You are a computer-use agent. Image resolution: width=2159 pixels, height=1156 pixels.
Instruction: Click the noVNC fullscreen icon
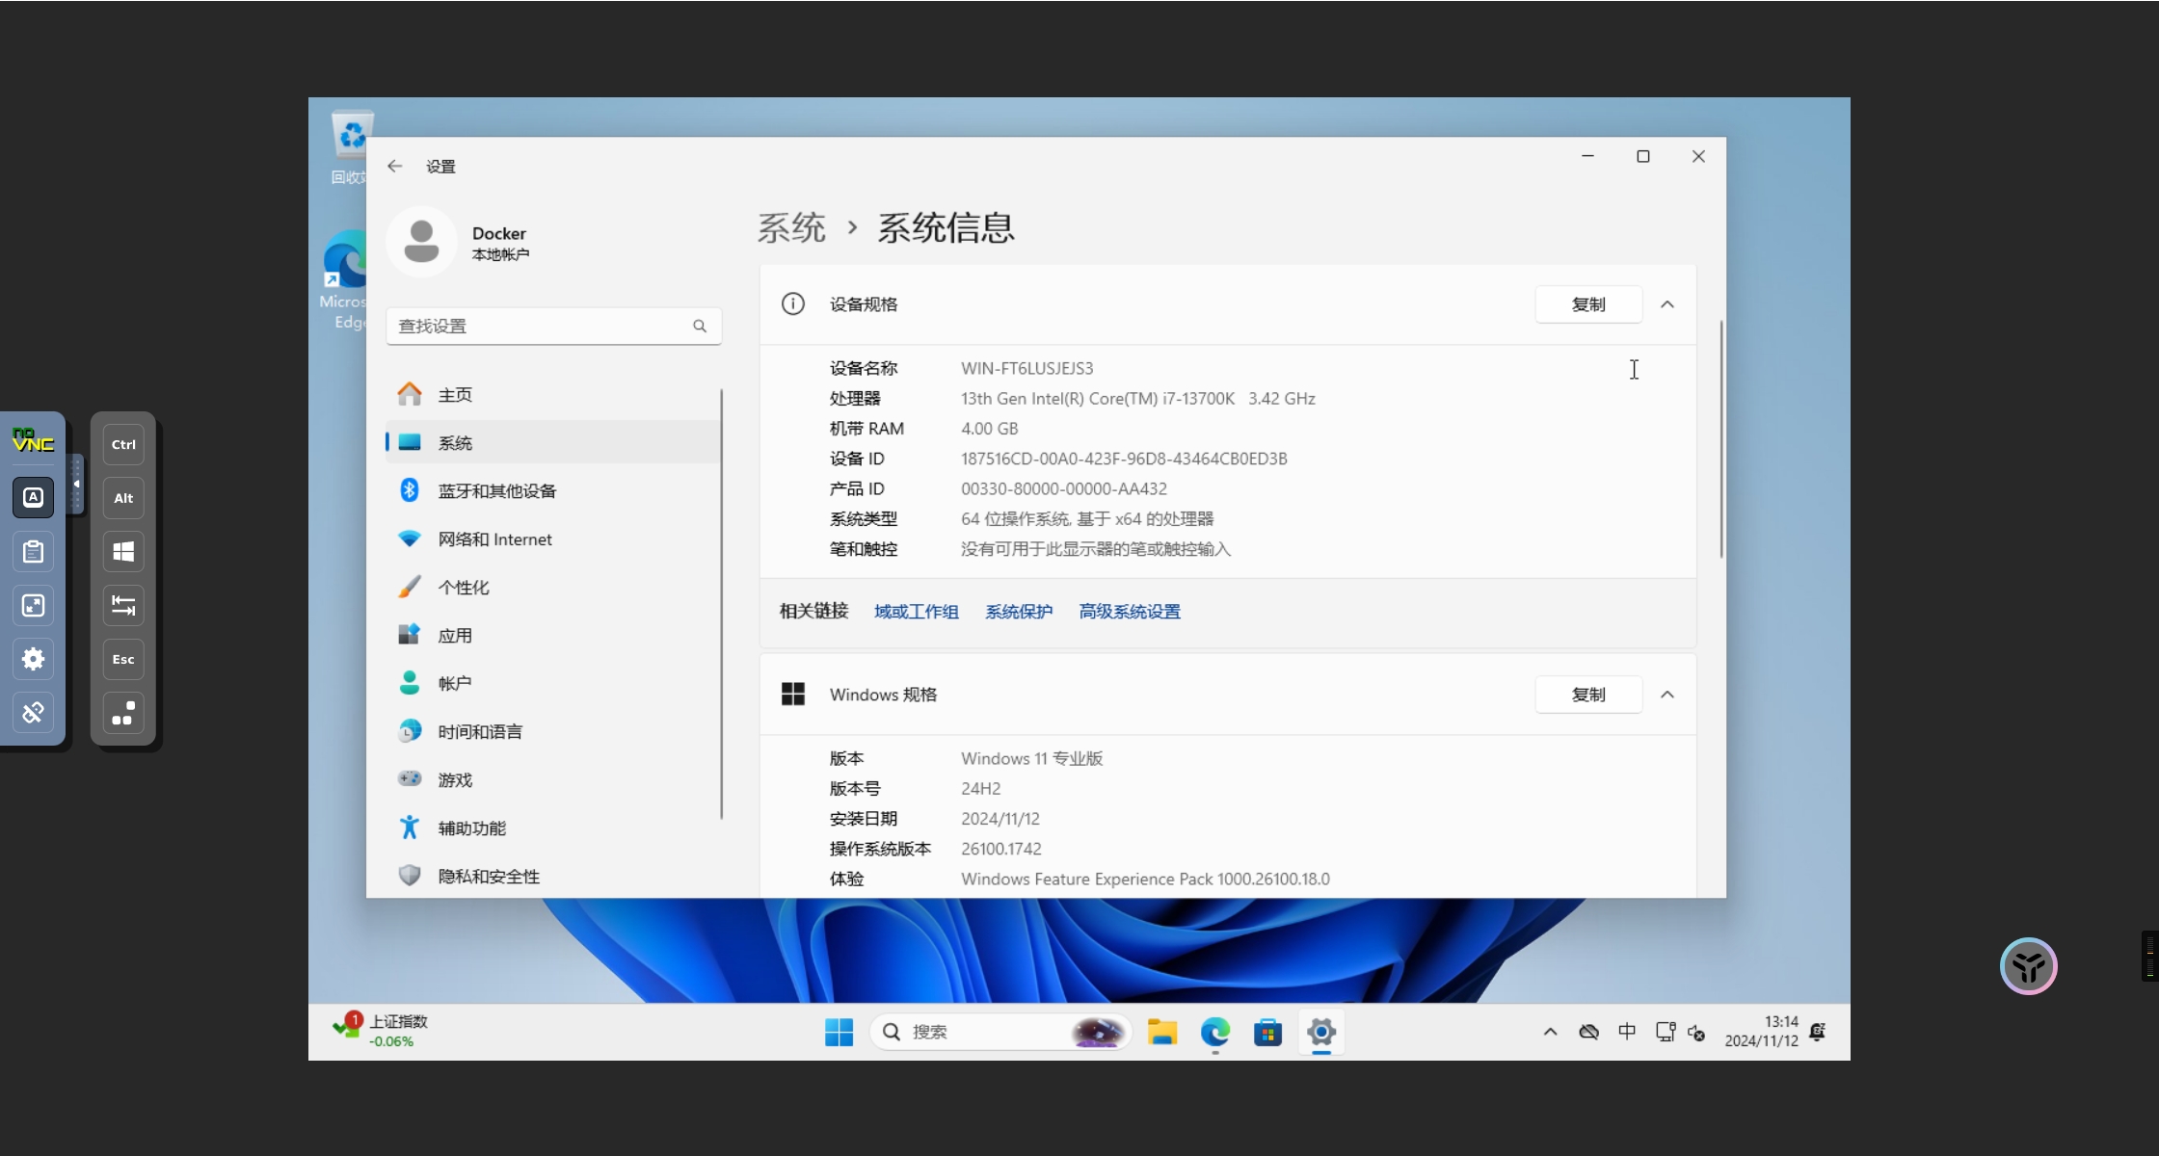pos(33,605)
